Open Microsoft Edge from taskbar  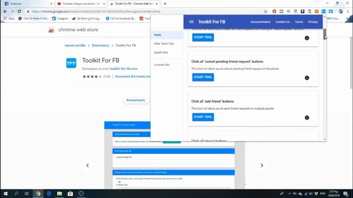[x=49, y=194]
